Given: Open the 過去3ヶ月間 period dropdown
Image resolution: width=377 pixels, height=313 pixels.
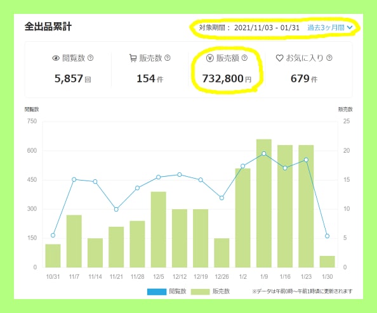Looking at the screenshot, I should tap(330, 28).
